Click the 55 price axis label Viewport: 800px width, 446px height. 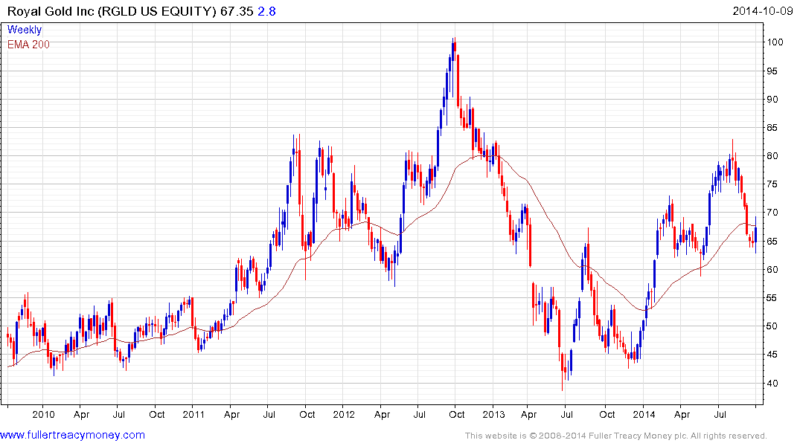pos(773,297)
